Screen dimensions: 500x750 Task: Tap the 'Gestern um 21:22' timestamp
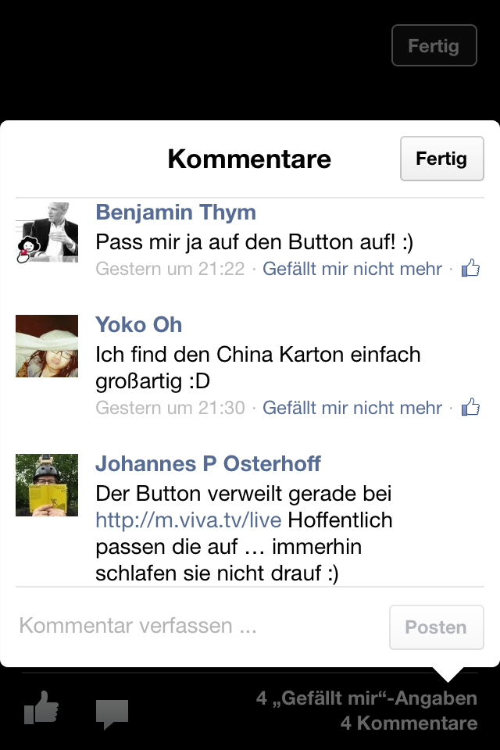[170, 269]
